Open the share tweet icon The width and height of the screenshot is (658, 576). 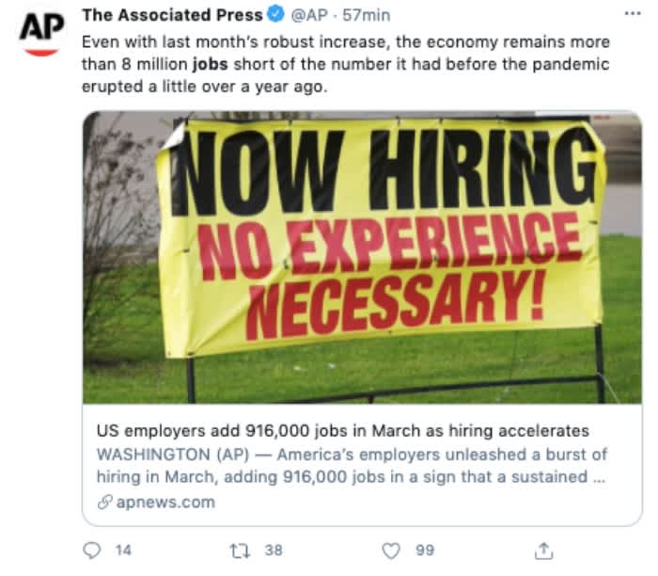(x=543, y=550)
